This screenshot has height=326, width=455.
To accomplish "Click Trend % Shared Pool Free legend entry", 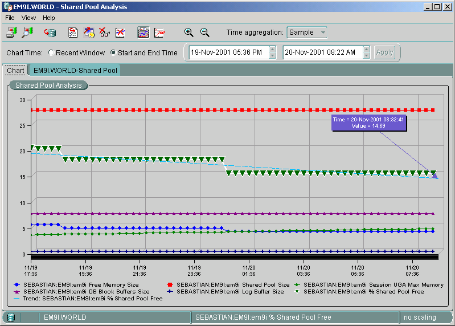I will pyautogui.click(x=88, y=299).
